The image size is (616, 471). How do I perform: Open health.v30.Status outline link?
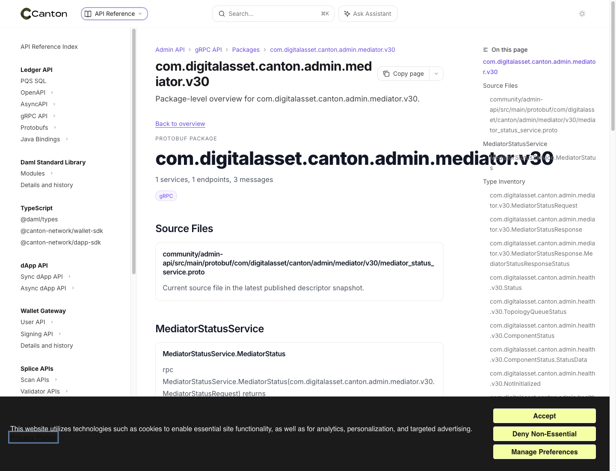click(x=542, y=283)
